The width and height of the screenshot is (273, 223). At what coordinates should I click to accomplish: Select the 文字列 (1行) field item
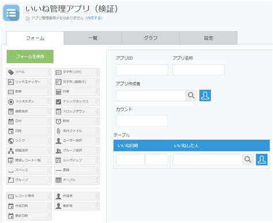77,72
